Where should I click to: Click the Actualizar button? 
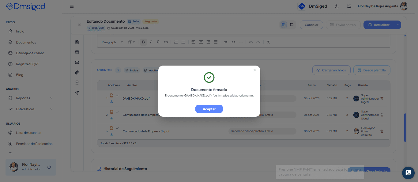pyautogui.click(x=379, y=25)
